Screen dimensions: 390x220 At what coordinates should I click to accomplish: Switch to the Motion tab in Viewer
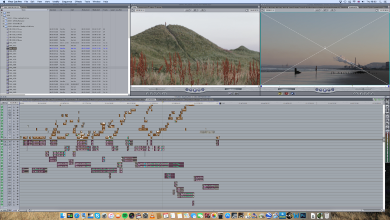pyautogui.click(x=158, y=7)
